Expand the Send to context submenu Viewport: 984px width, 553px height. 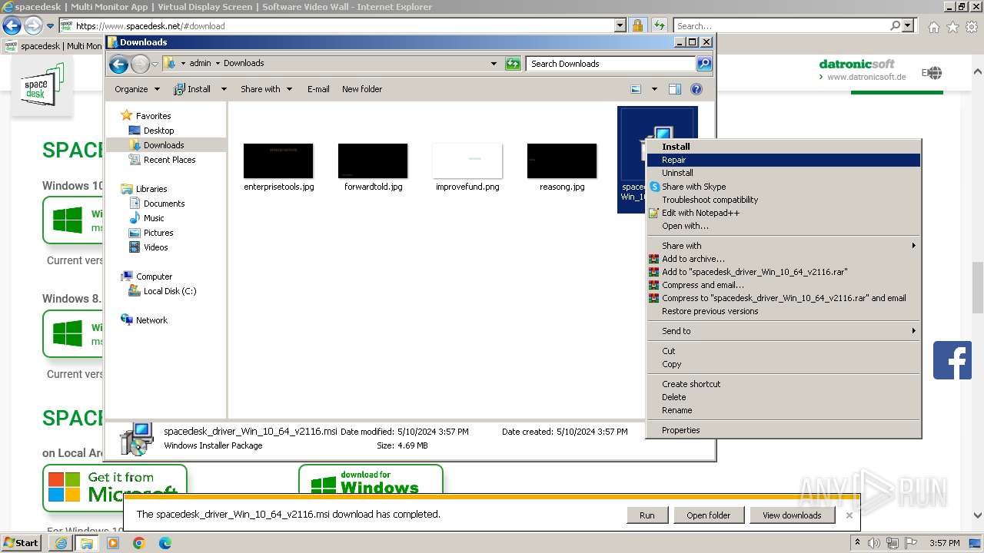click(x=783, y=331)
